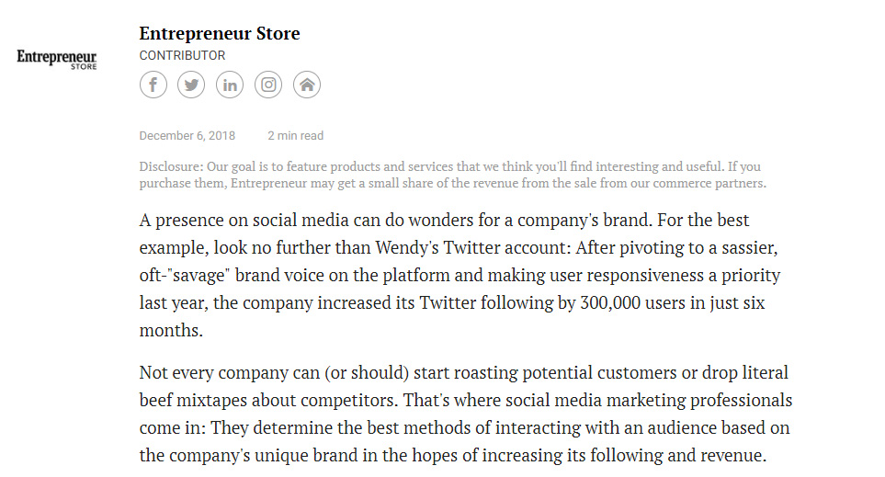Image resolution: width=885 pixels, height=477 pixels.
Task: Click the Entrepreneur Store logo
Action: tap(57, 59)
